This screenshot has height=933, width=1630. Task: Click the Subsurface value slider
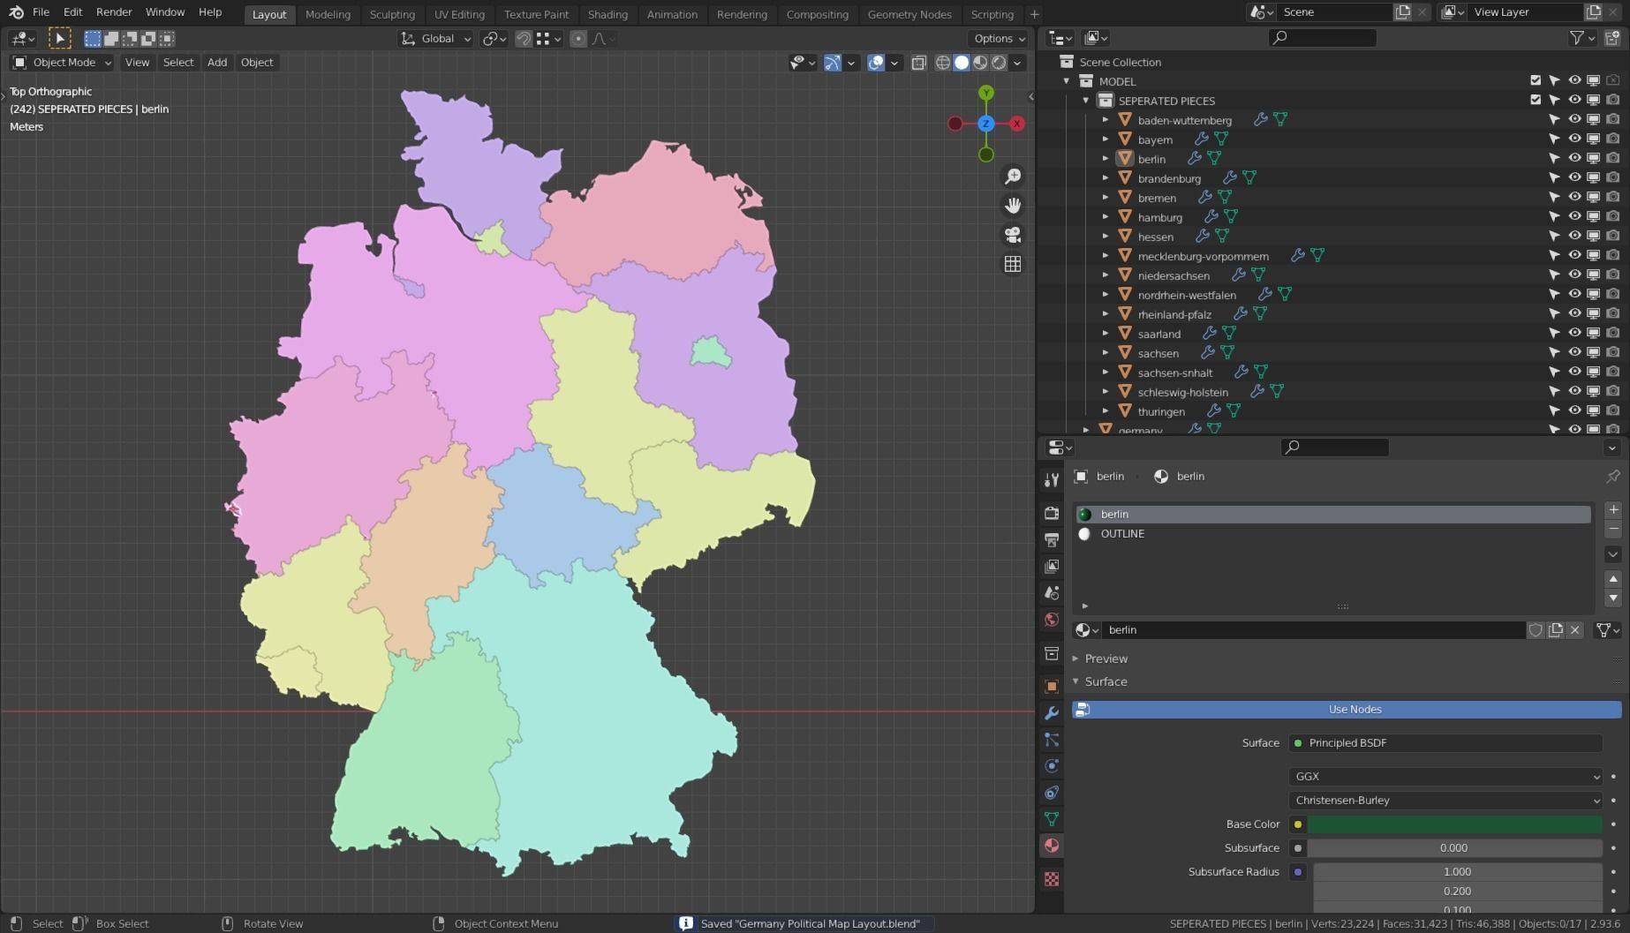point(1454,848)
